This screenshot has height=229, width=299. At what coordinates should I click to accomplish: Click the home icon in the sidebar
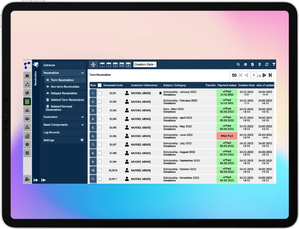[27, 76]
